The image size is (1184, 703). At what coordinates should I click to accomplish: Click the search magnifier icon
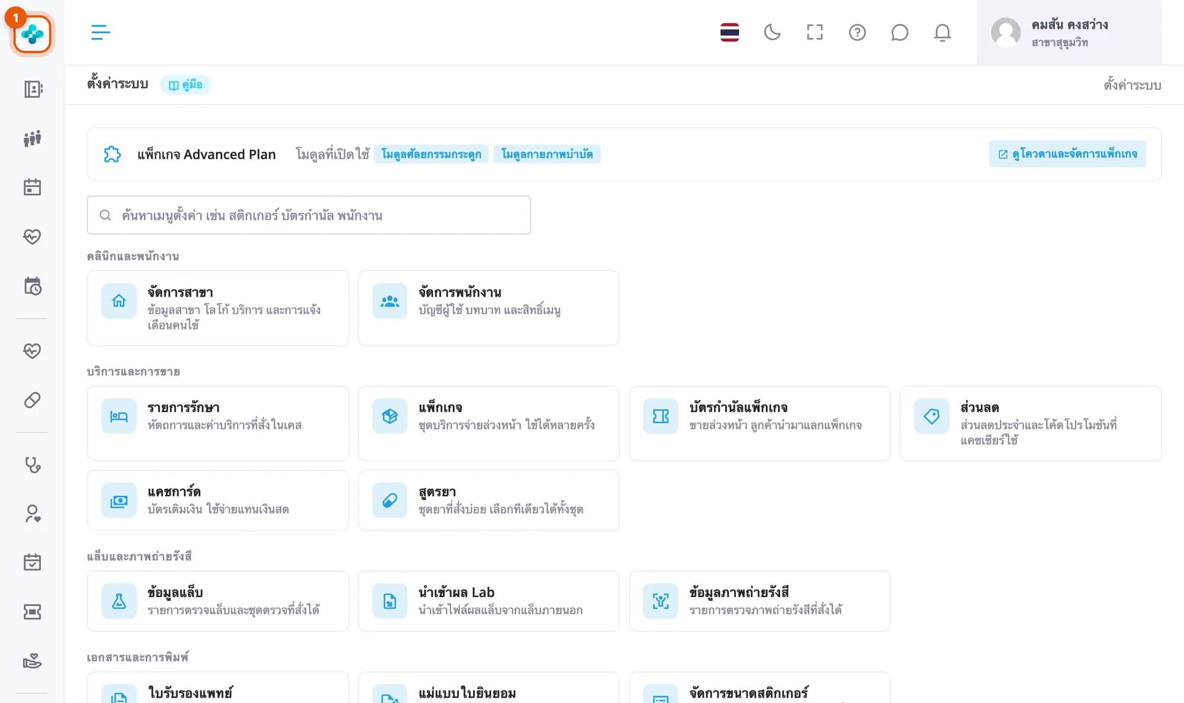[105, 215]
